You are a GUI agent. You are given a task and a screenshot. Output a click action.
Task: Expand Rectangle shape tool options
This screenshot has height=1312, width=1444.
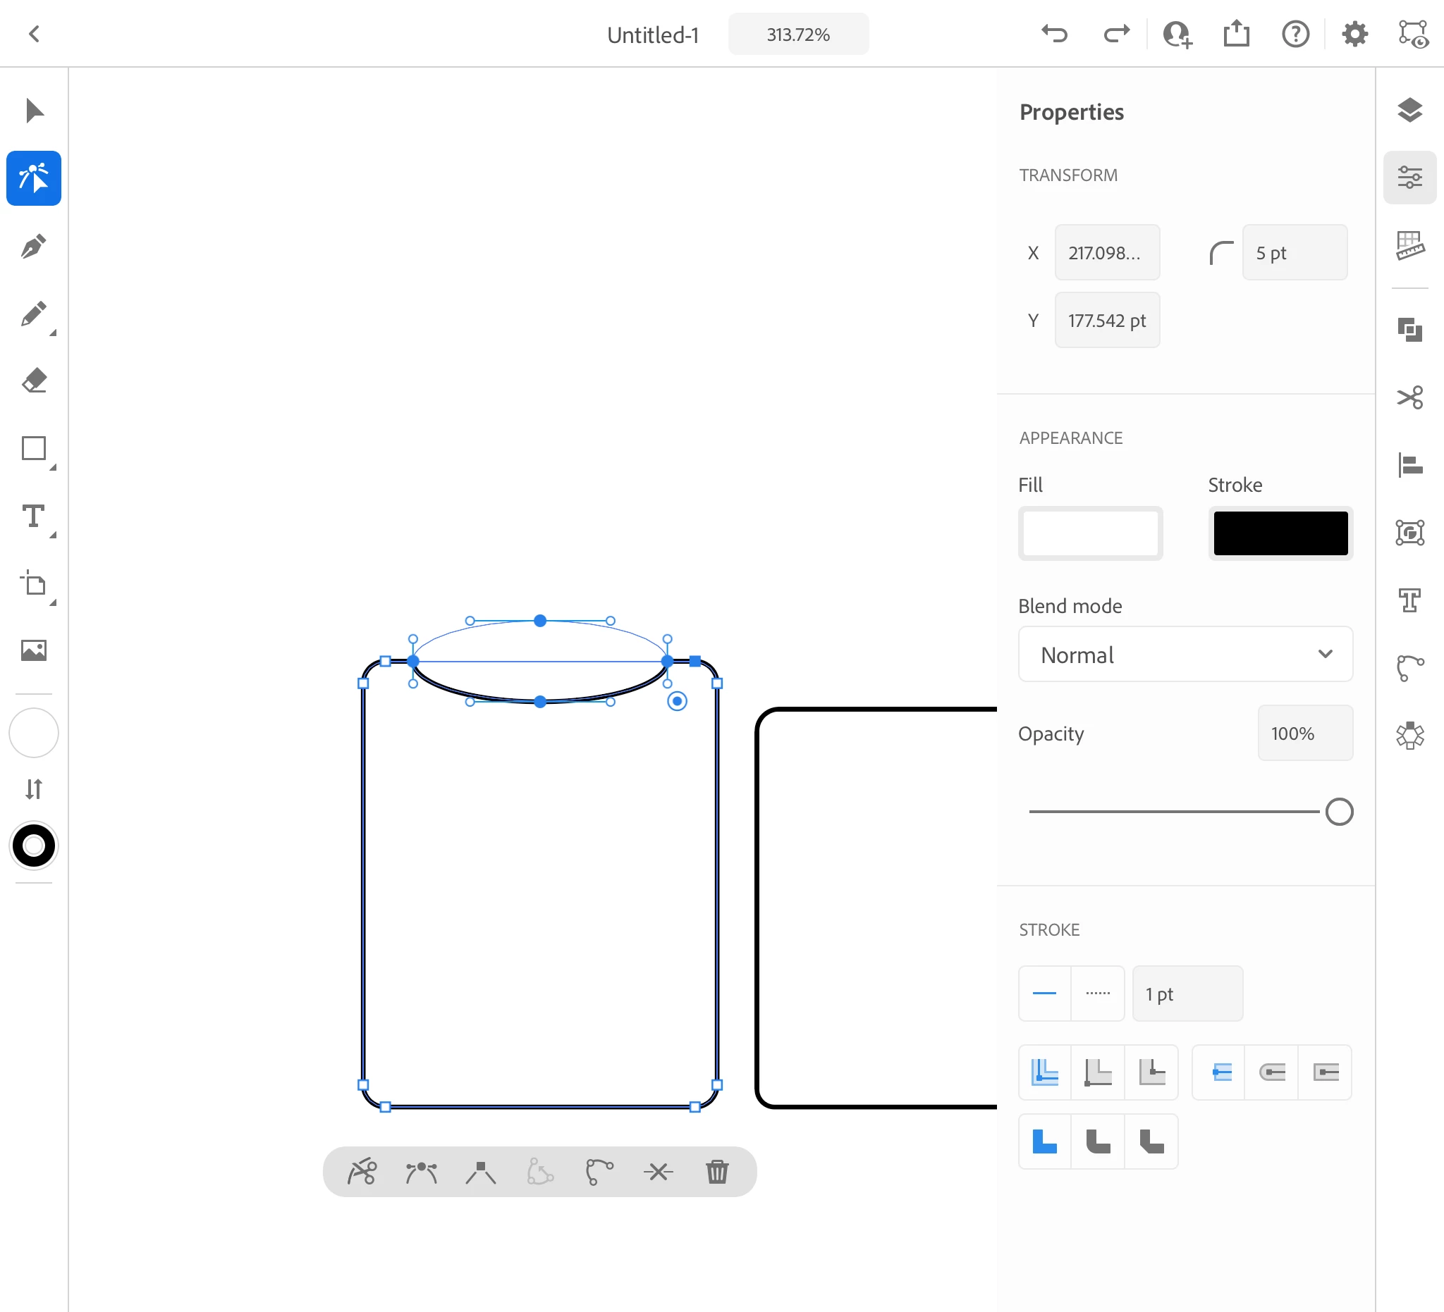pyautogui.click(x=52, y=467)
